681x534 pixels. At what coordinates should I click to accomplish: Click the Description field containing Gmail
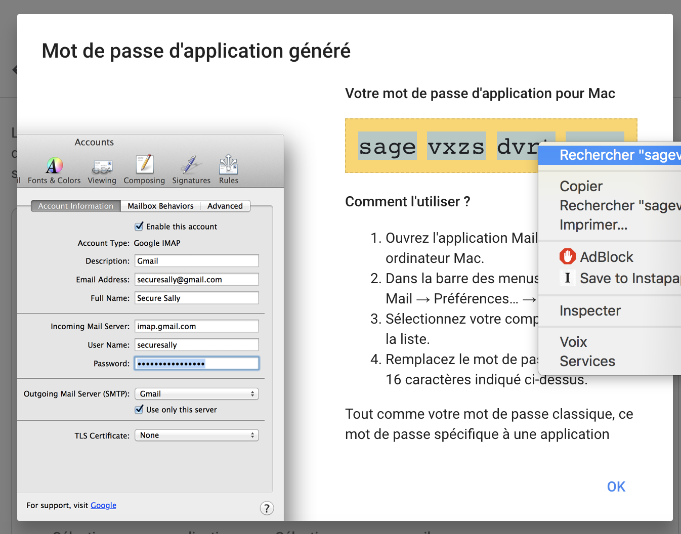[x=197, y=261]
